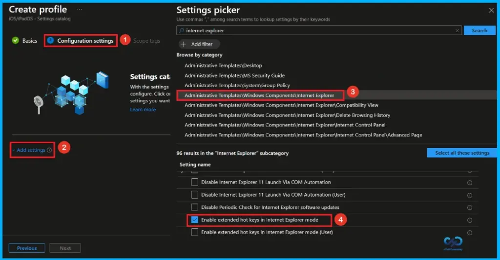Click the 96 results subcategory summary text
Image resolution: width=500 pixels, height=260 pixels.
(232, 153)
